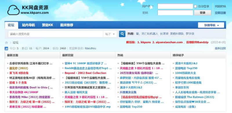This screenshot has height=113, width=232.
Task: Open the 图床推荐 tab
Action: pyautogui.click(x=67, y=25)
